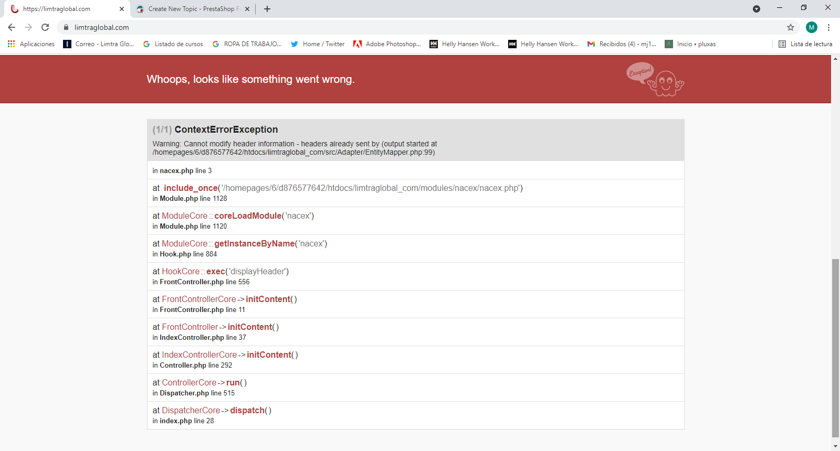This screenshot has height=451, width=840.
Task: Open the second Helly Hansen Work bookmark
Action: [x=543, y=44]
